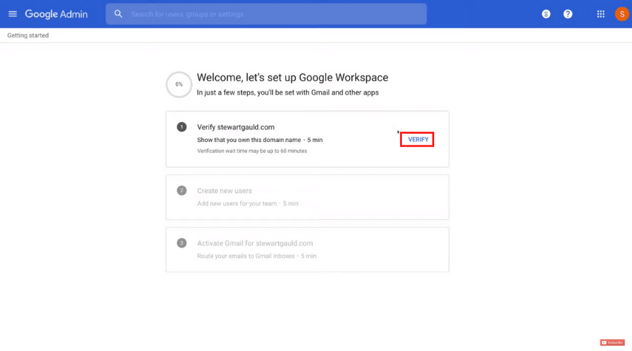Viewport: 632px width, 351px height.
Task: Click "Add new users for your team" text
Action: click(x=237, y=204)
